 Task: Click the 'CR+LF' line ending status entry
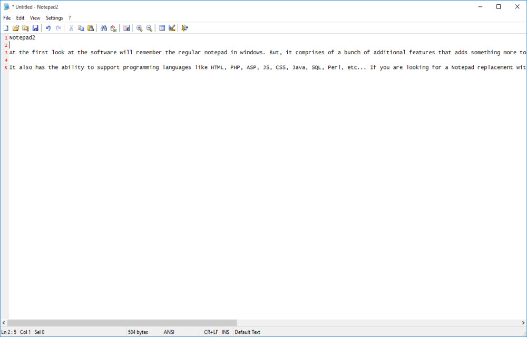click(211, 332)
